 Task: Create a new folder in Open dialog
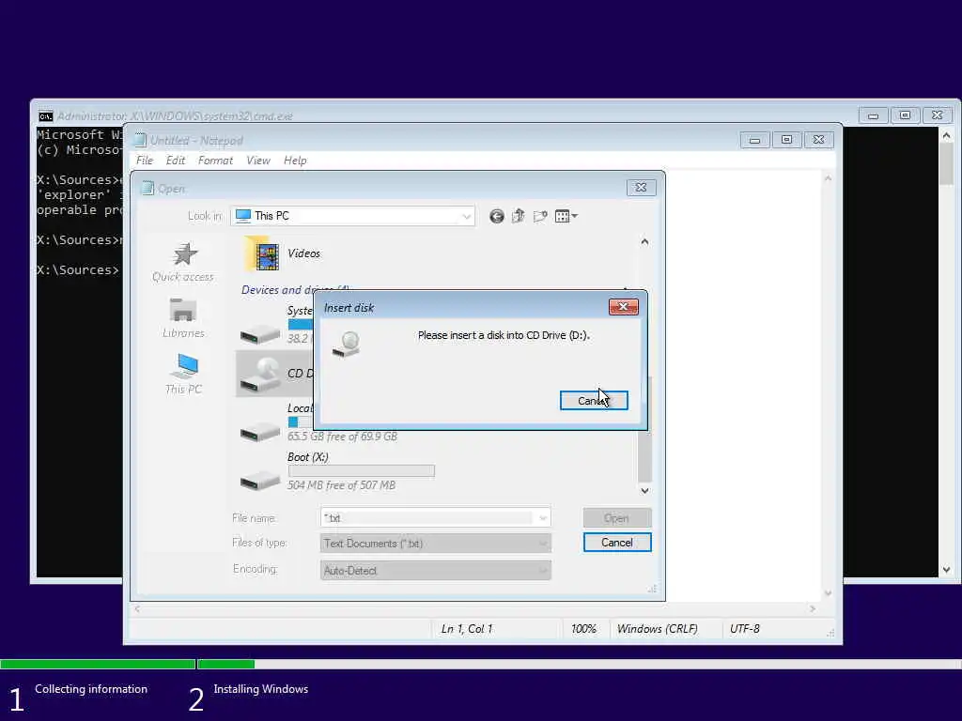click(x=540, y=216)
